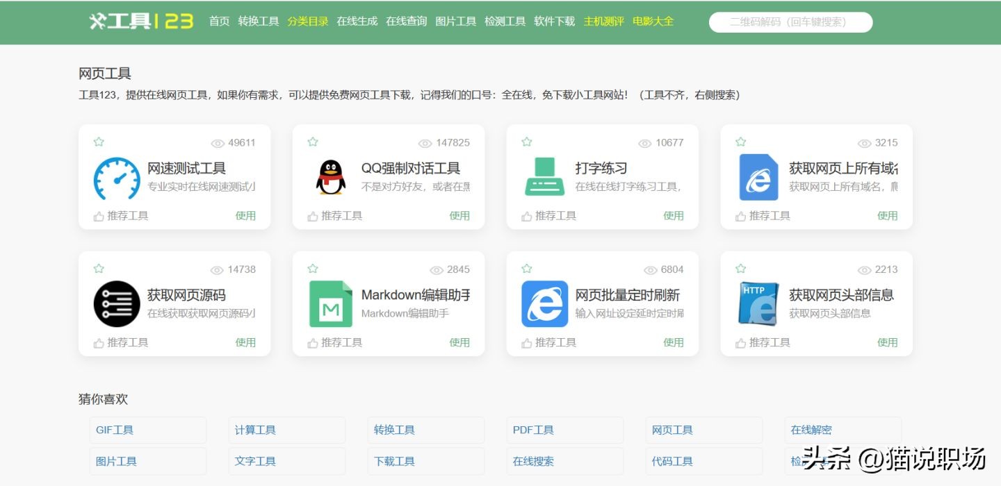Click the IE icon for 获取网页上所有域名
The height and width of the screenshot is (486, 1001).
pos(758,177)
